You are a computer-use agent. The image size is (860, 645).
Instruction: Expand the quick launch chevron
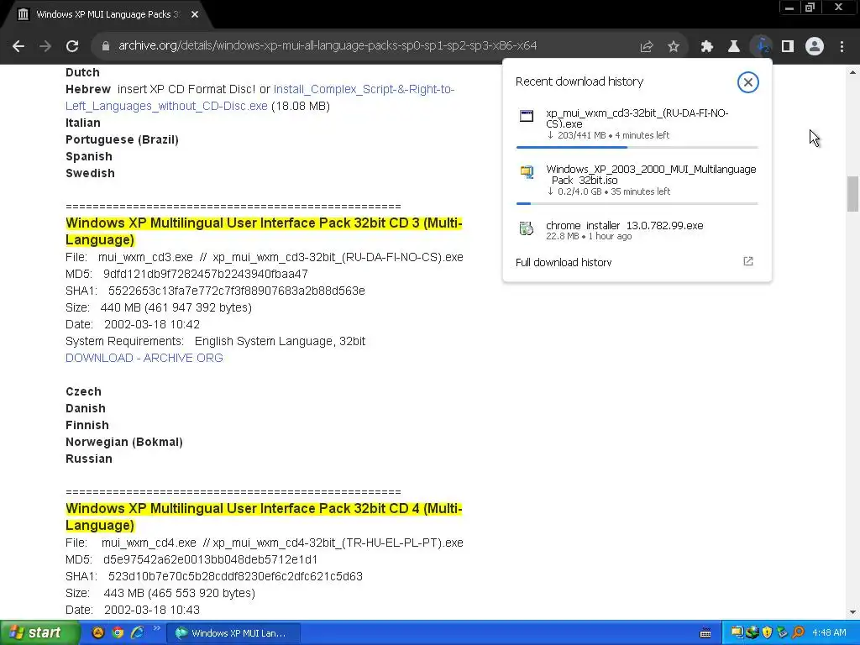click(x=156, y=628)
